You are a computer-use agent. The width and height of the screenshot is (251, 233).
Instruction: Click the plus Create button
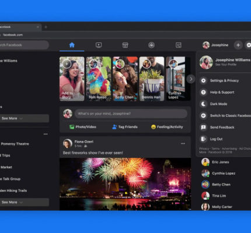click(238, 45)
